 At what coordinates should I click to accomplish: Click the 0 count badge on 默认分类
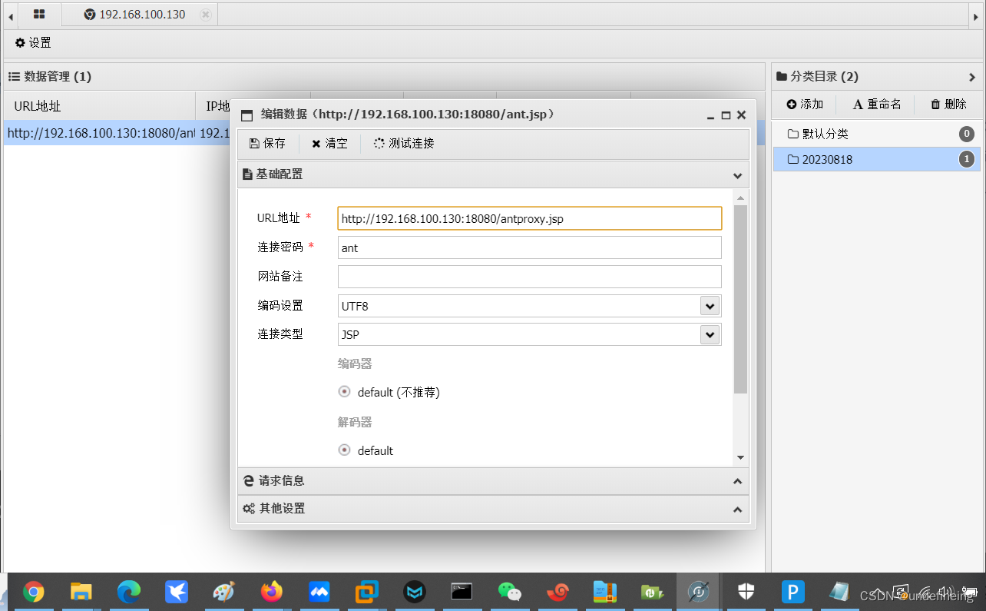coord(967,134)
